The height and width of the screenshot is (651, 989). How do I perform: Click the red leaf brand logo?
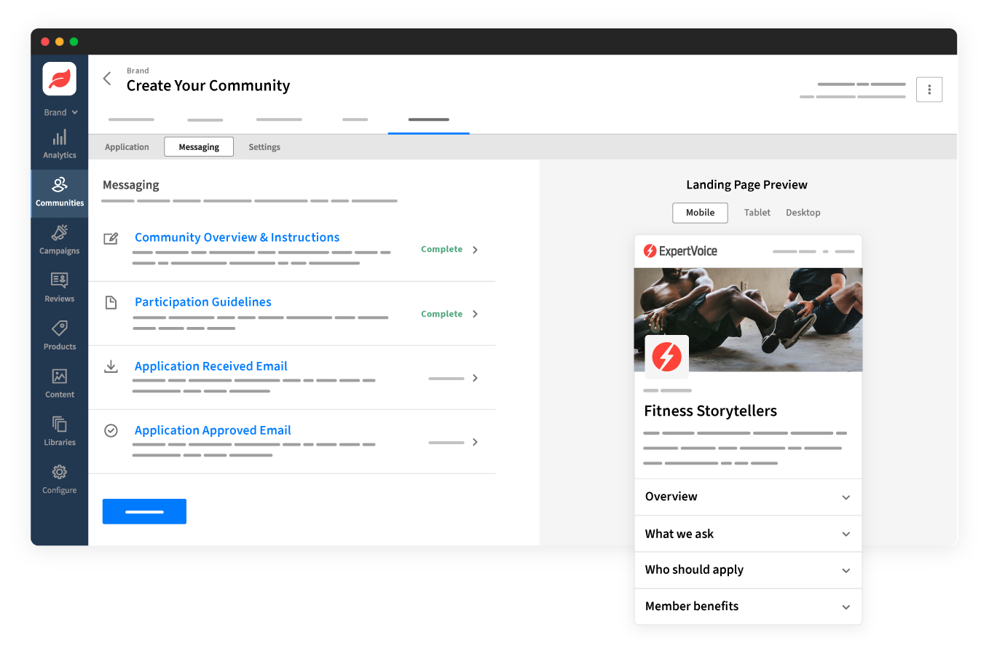tap(60, 79)
